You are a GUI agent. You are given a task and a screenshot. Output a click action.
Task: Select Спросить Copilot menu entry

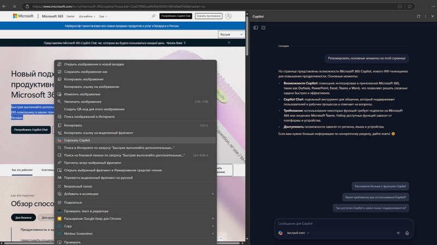pos(135,140)
